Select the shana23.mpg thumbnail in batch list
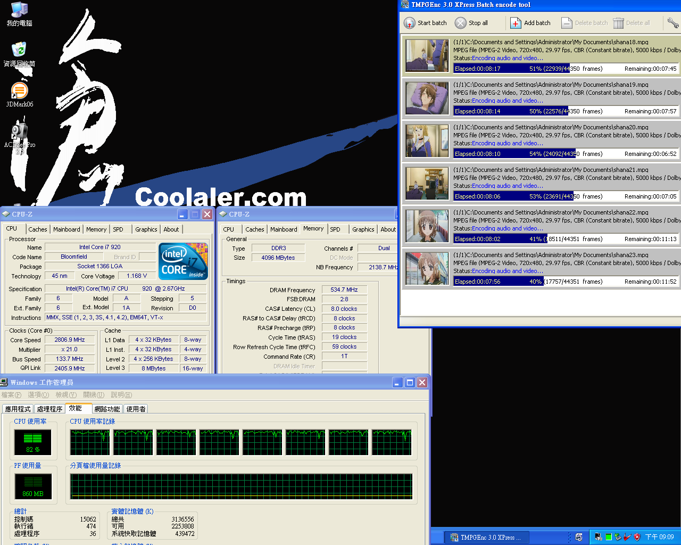 [x=427, y=268]
